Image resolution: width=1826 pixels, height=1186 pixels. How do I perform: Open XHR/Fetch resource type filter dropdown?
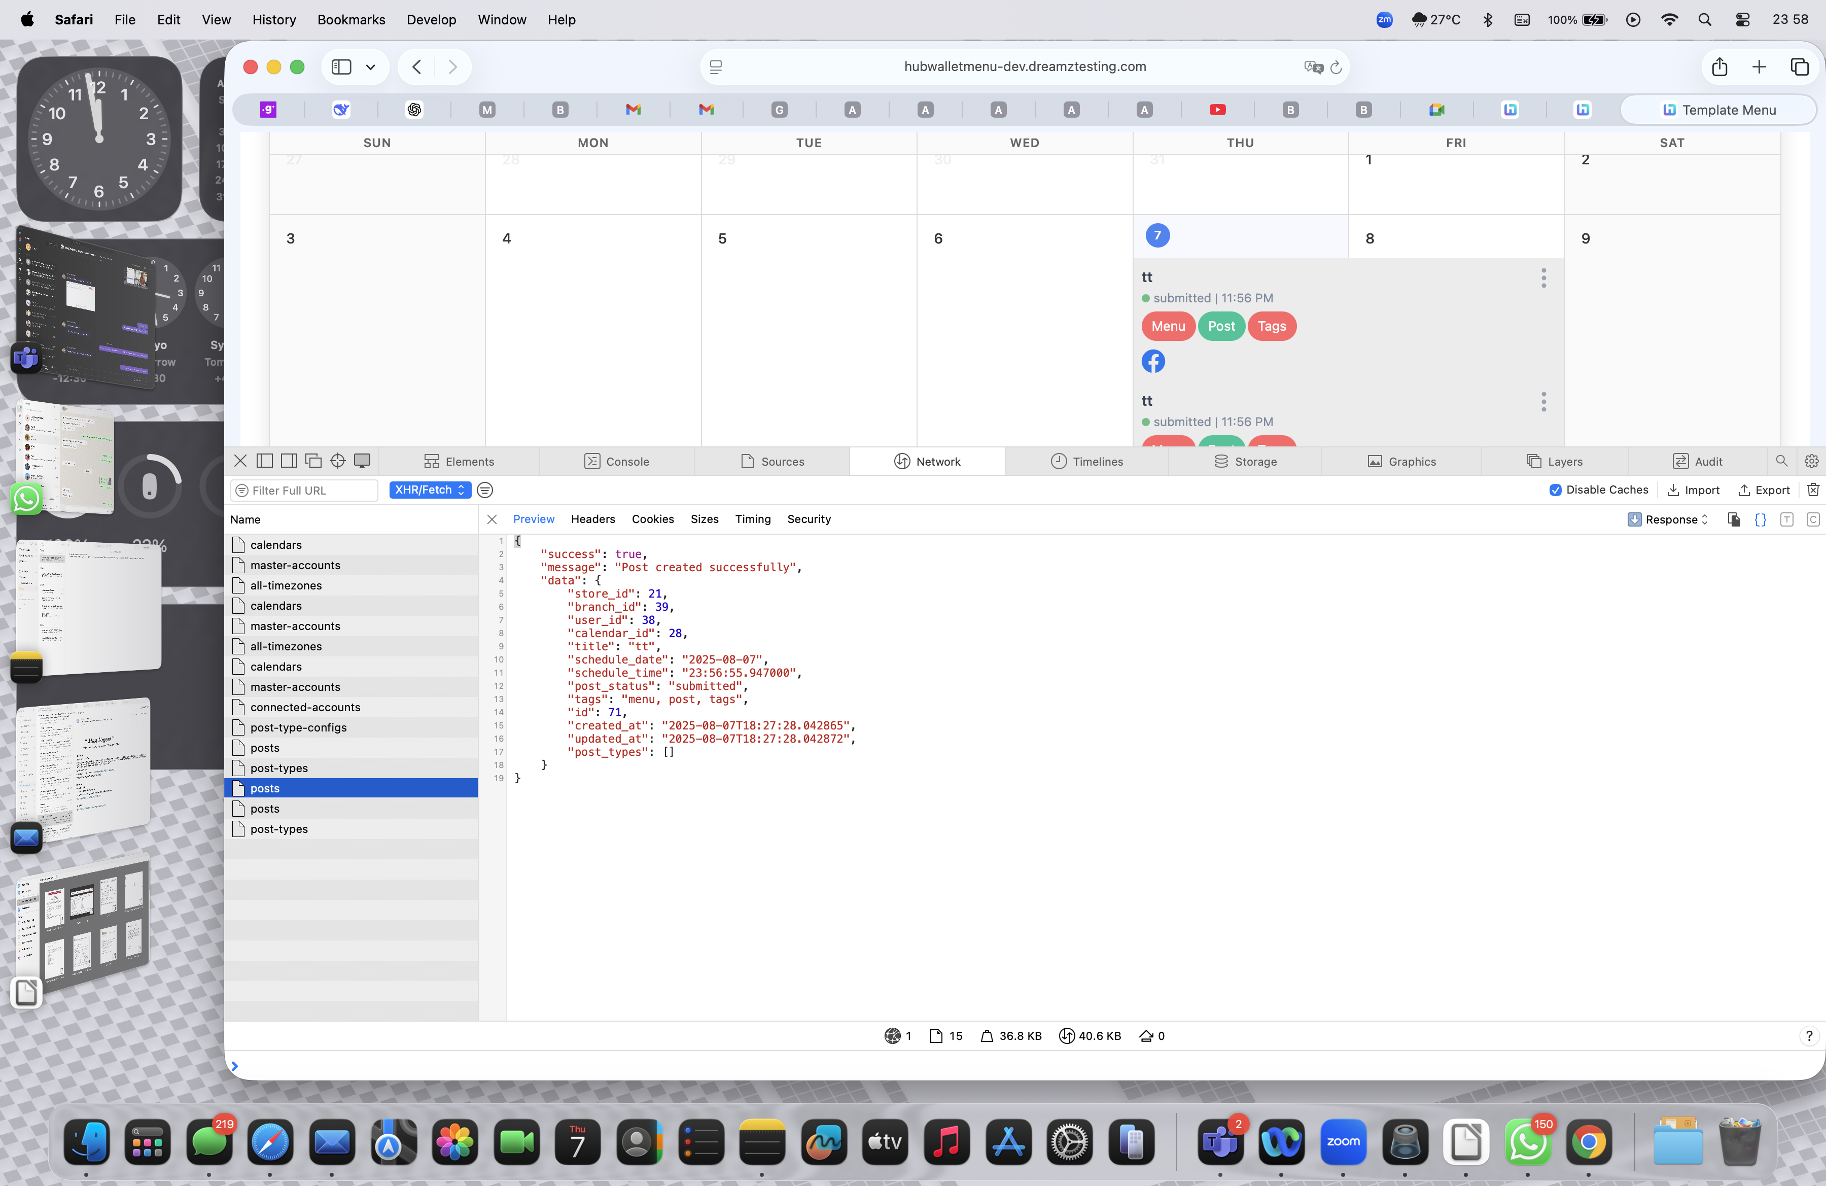[430, 490]
